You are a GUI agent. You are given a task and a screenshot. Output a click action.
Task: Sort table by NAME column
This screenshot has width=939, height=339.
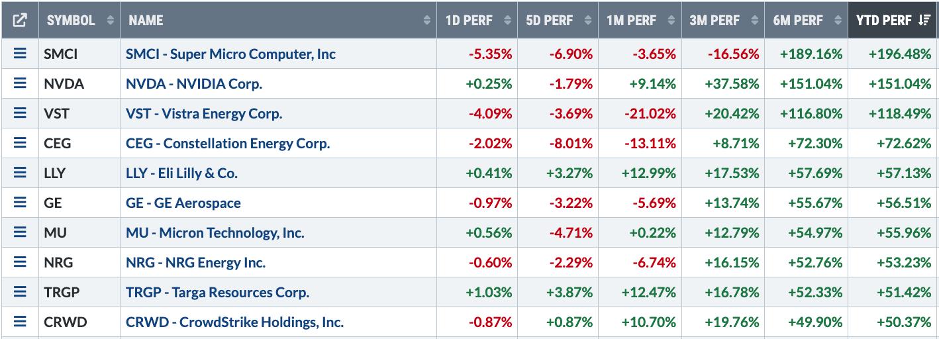click(x=278, y=21)
